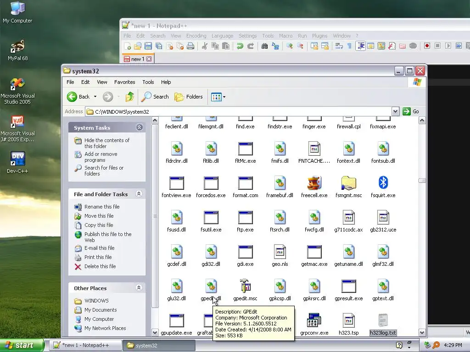The height and width of the screenshot is (352, 470).
Task: Open the Search pane in Explorer toolbar
Action: (x=155, y=97)
